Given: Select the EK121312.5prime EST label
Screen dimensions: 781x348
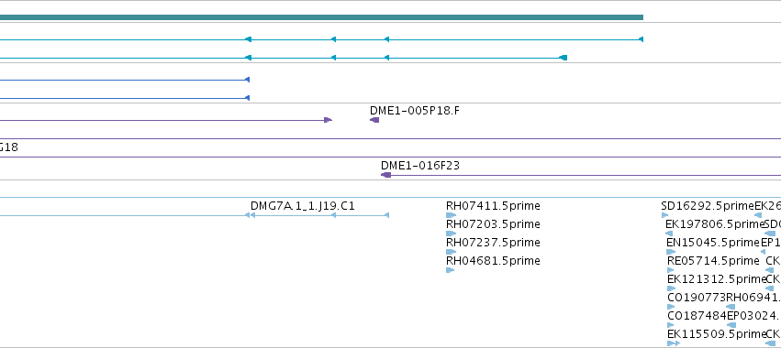Looking at the screenshot, I should (716, 279).
